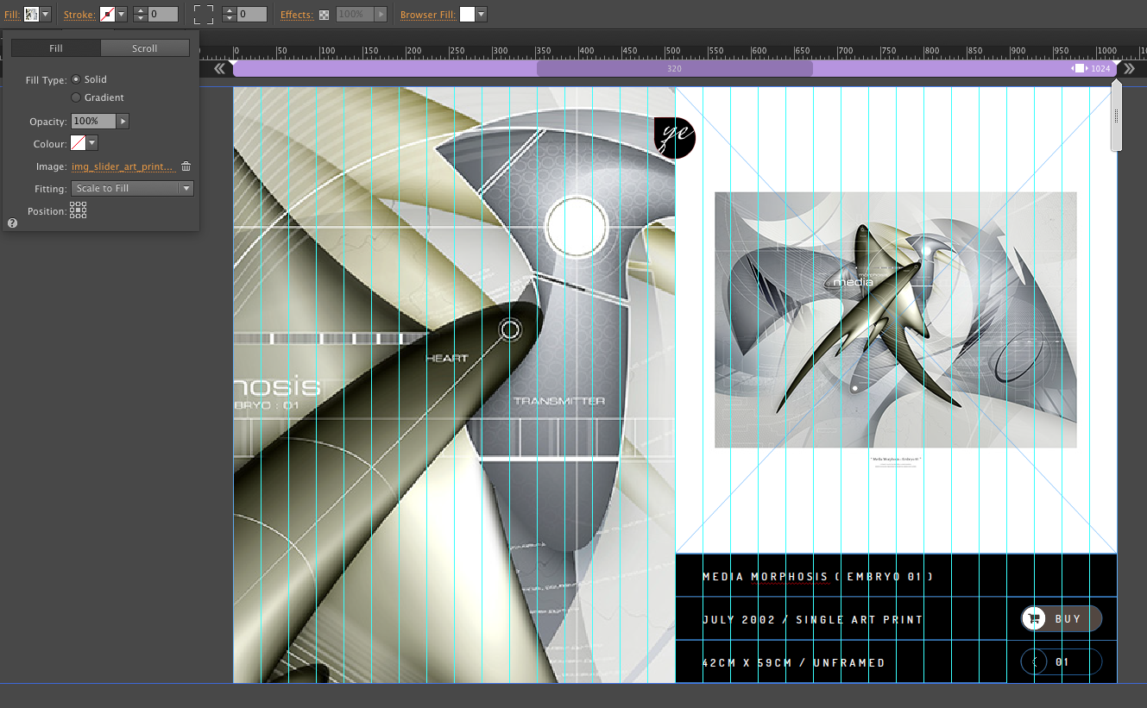Select the 42CM X 59CM / UNFRAMED text
The height and width of the screenshot is (708, 1147).
point(794,663)
